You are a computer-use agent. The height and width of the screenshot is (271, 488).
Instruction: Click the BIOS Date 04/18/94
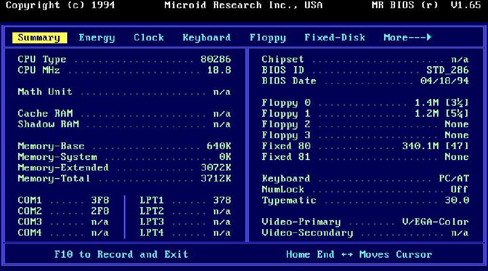click(x=445, y=81)
